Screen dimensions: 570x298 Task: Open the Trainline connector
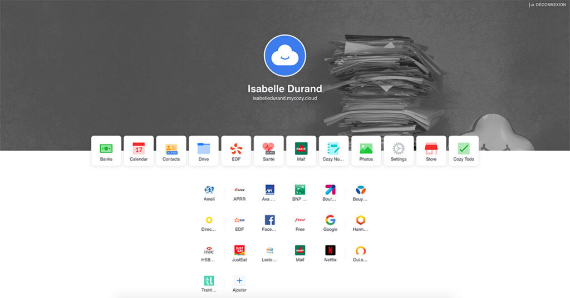tap(209, 284)
